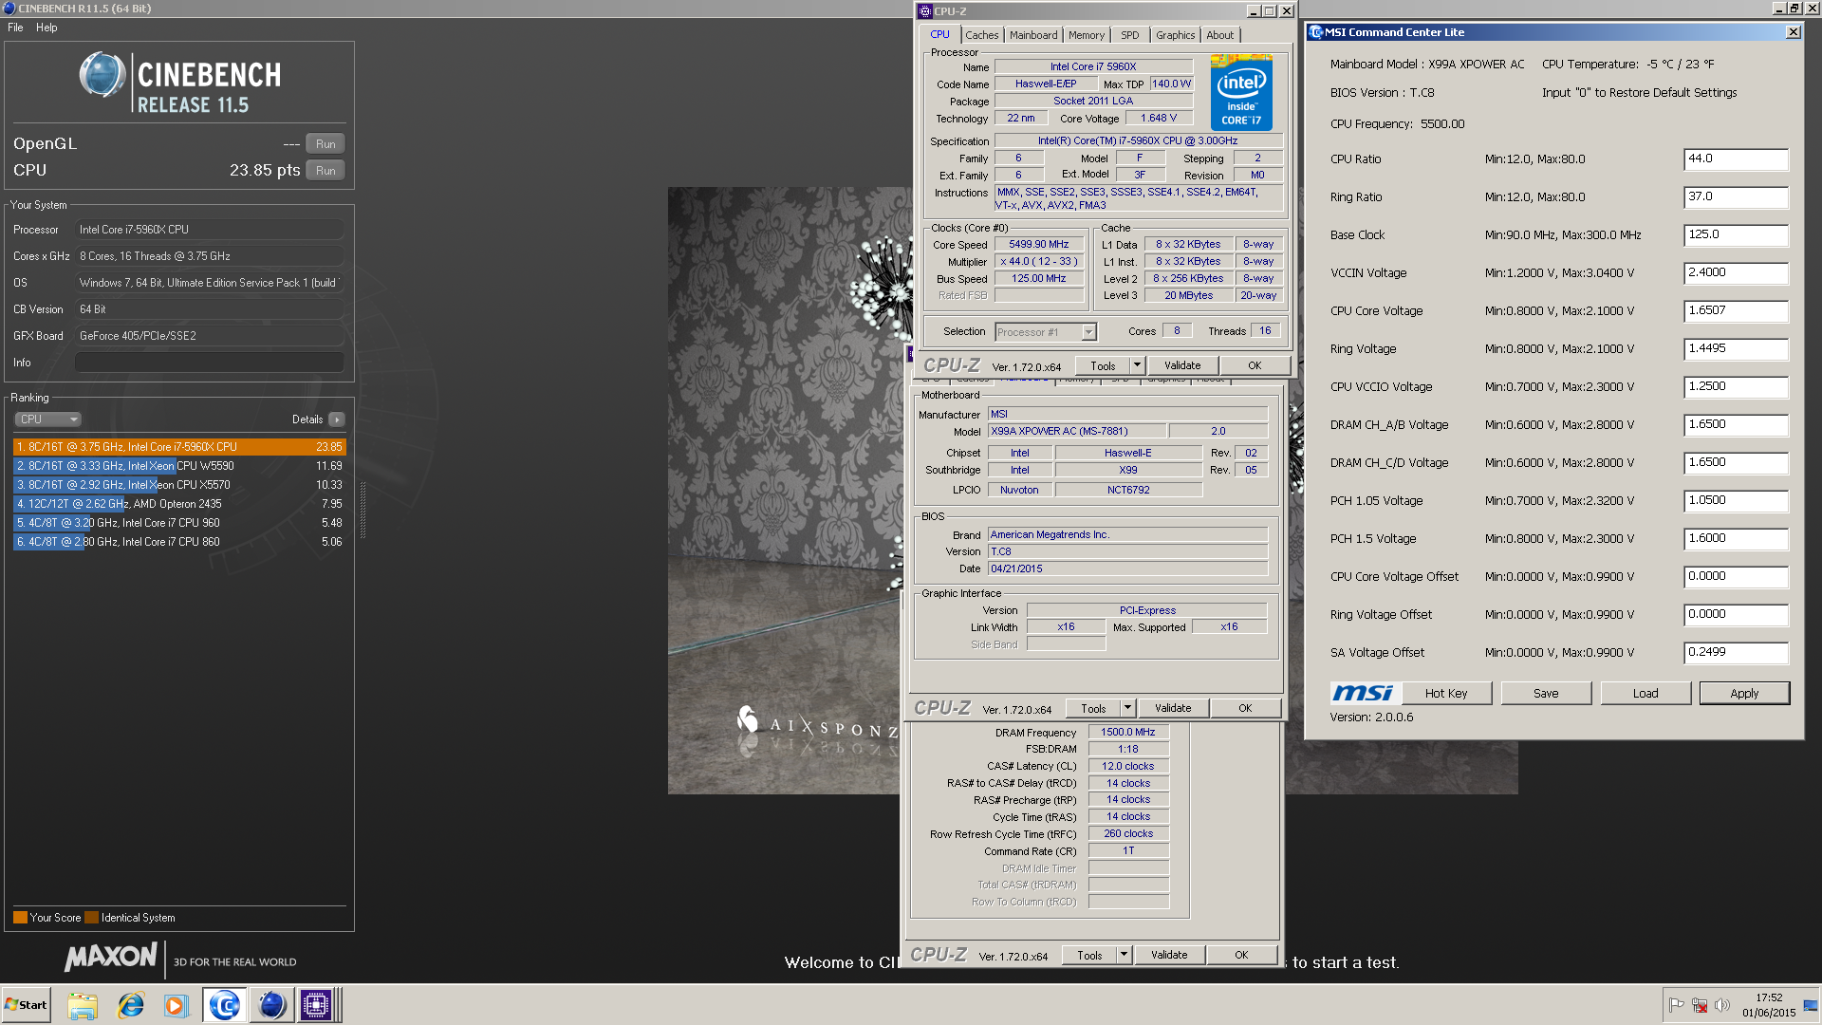This screenshot has height=1025, width=1822.
Task: Switch to the Caches tab in CPU-Z
Action: (982, 35)
